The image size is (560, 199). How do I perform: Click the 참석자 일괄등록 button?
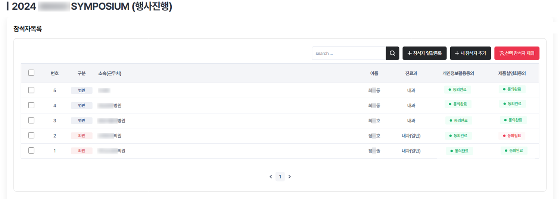[424, 53]
